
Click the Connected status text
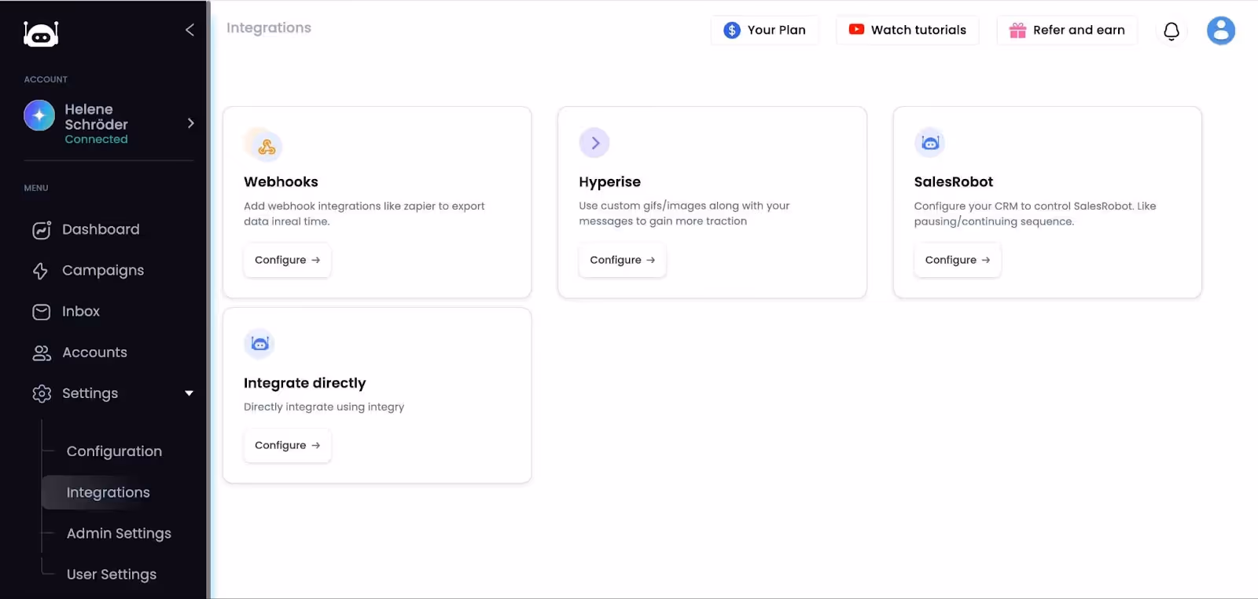96,139
